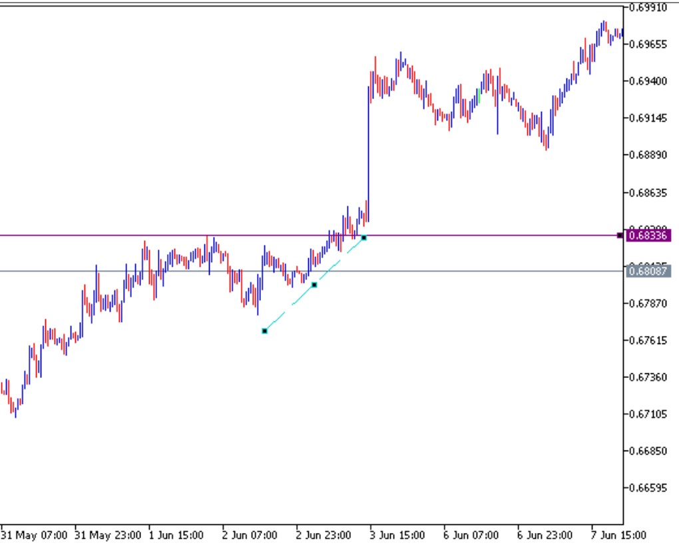Click the 31 May 07:00 time label
Viewport: 679px width, 545px height.
[x=34, y=536]
